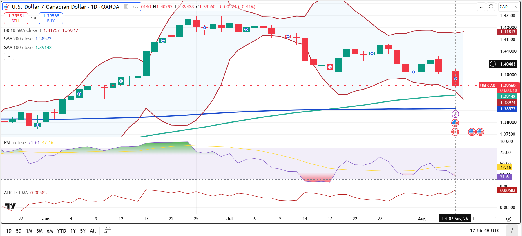
Task: Click the high value H1.40292 in the header
Action: click(163, 7)
